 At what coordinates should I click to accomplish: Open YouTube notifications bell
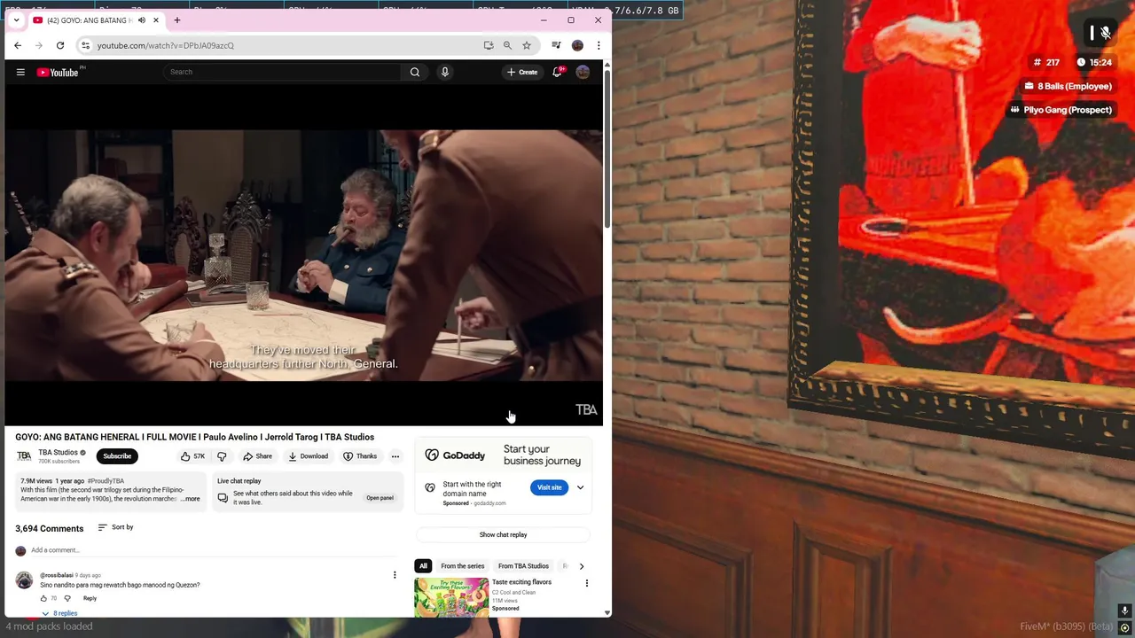pos(557,72)
